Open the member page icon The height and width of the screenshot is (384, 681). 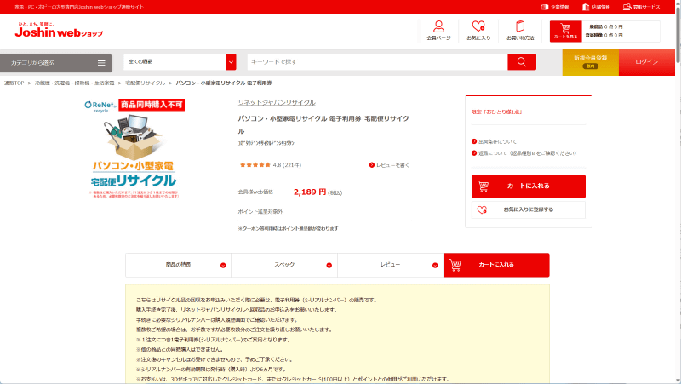tap(438, 31)
